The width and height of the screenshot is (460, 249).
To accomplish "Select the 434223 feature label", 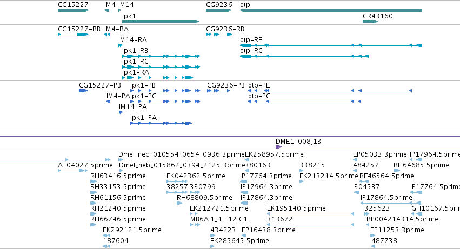I will 223,231.
